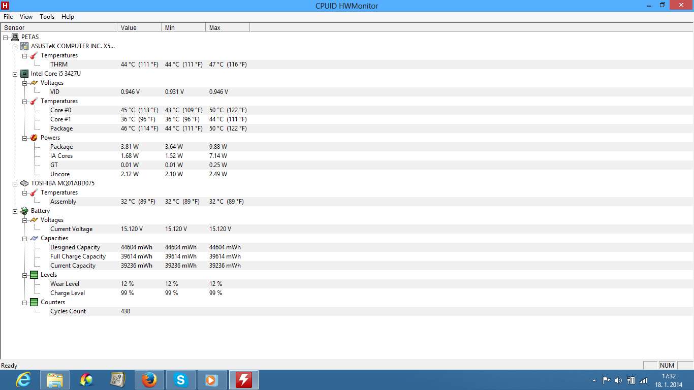Select the VID voltage row label

(55, 92)
